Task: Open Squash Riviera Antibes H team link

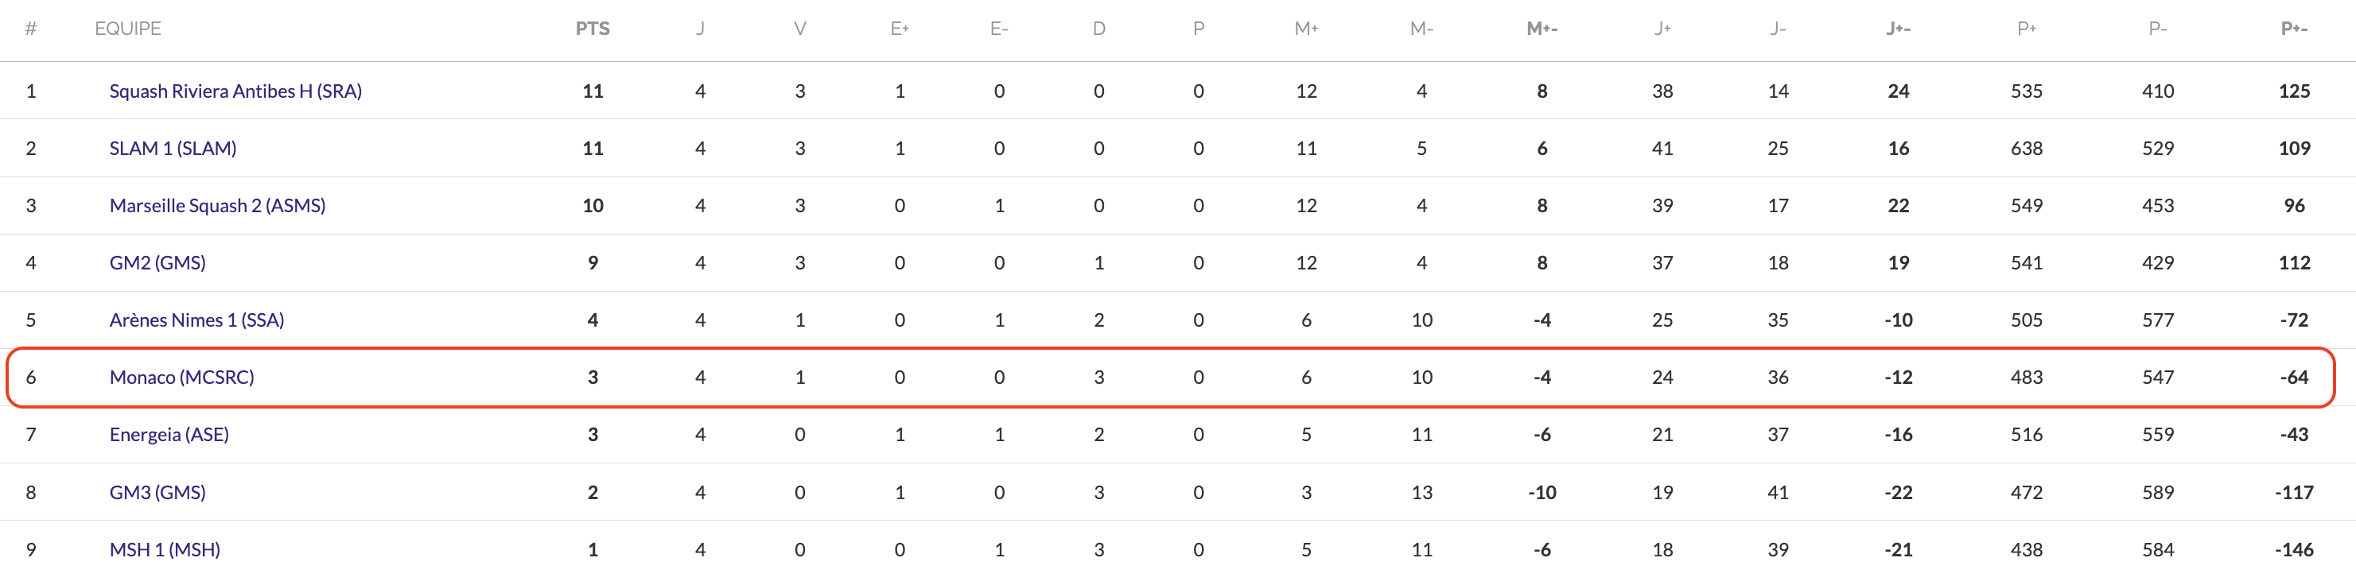Action: click(235, 91)
